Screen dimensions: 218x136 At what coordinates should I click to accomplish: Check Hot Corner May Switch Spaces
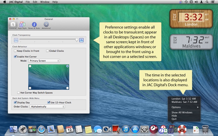tap(18, 92)
